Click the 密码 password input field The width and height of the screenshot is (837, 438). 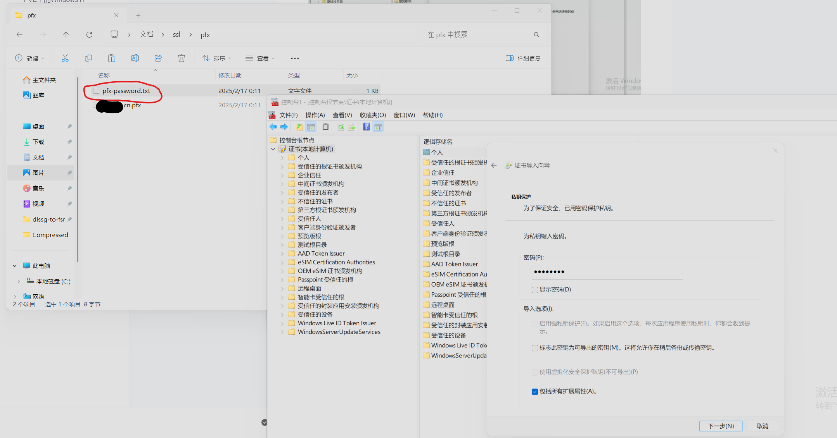tap(607, 272)
